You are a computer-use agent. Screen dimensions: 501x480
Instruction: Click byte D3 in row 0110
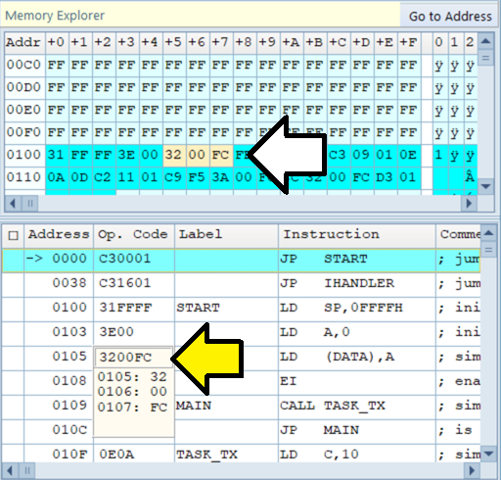click(x=386, y=177)
